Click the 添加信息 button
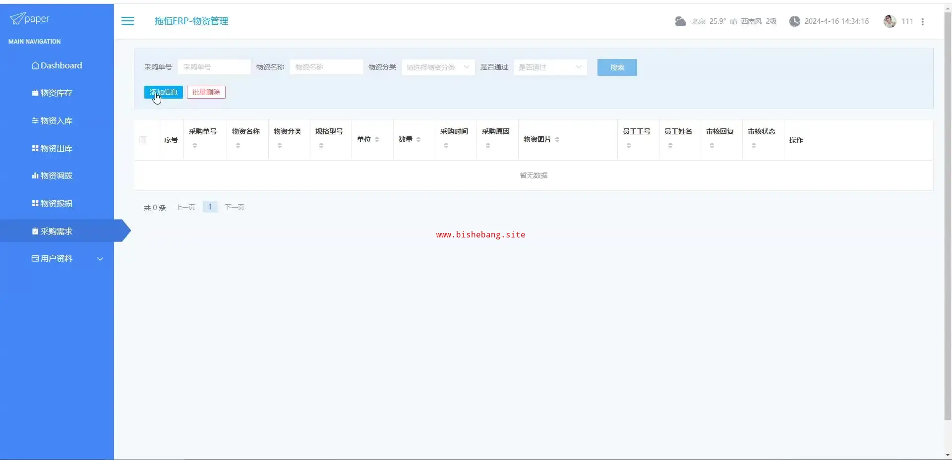The height and width of the screenshot is (460, 952). (x=164, y=92)
